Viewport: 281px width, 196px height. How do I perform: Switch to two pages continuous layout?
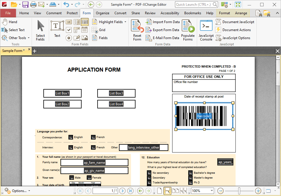(183, 191)
